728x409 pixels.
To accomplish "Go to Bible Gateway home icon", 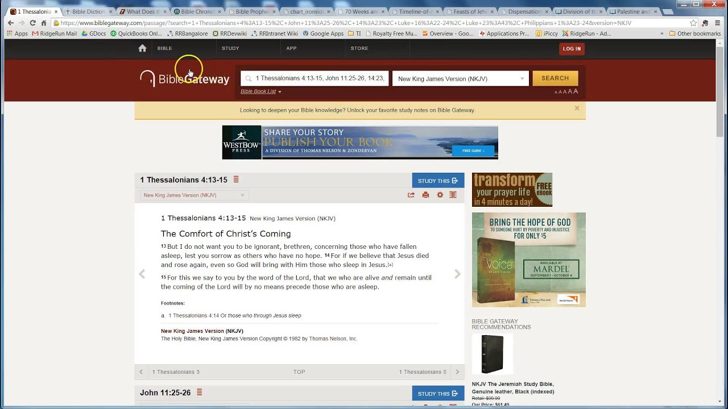I will point(142,48).
